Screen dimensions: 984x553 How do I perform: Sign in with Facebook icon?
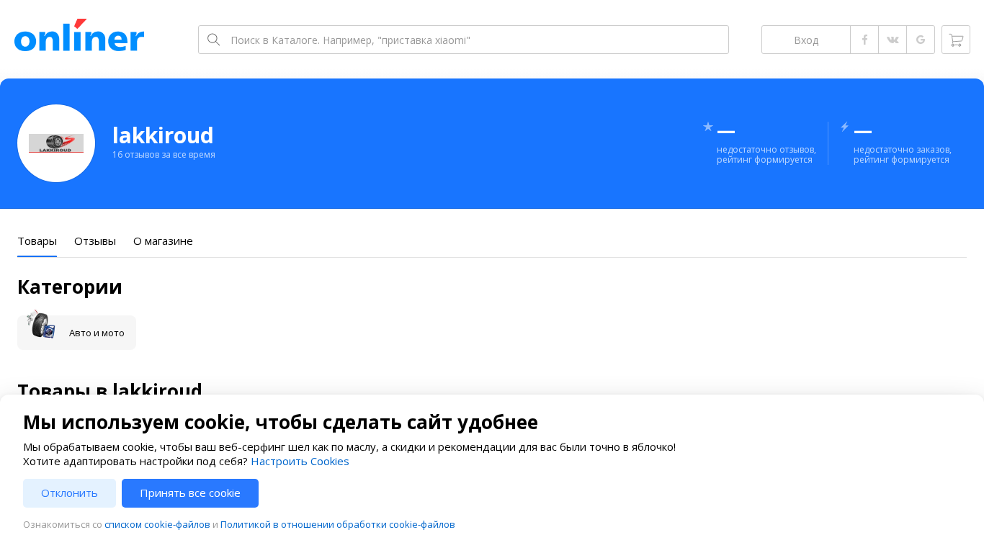pyautogui.click(x=864, y=40)
